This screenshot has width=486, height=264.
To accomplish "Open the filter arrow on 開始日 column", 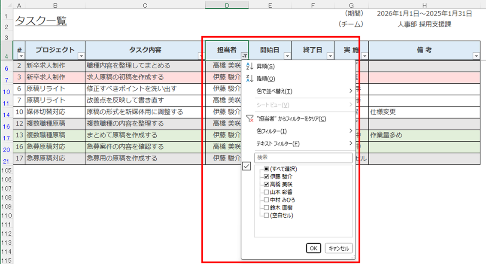I will (287, 56).
